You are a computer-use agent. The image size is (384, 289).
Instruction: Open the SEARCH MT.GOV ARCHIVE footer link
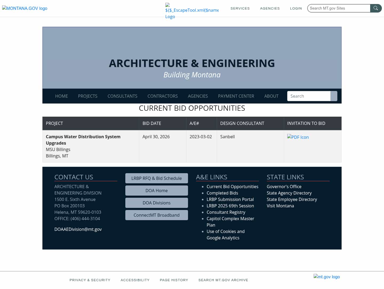coord(223,280)
